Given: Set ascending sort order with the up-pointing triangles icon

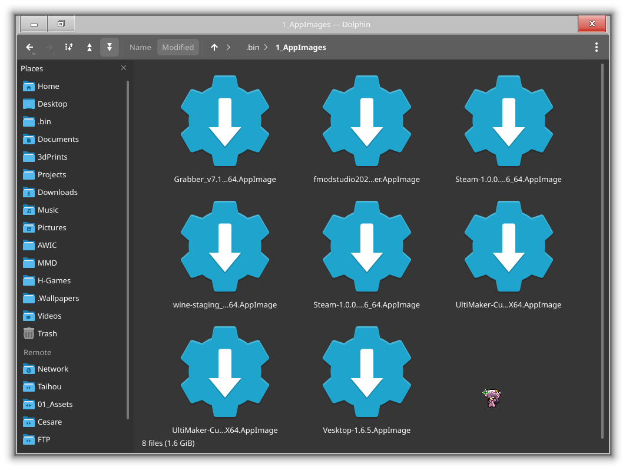Looking at the screenshot, I should pos(90,47).
